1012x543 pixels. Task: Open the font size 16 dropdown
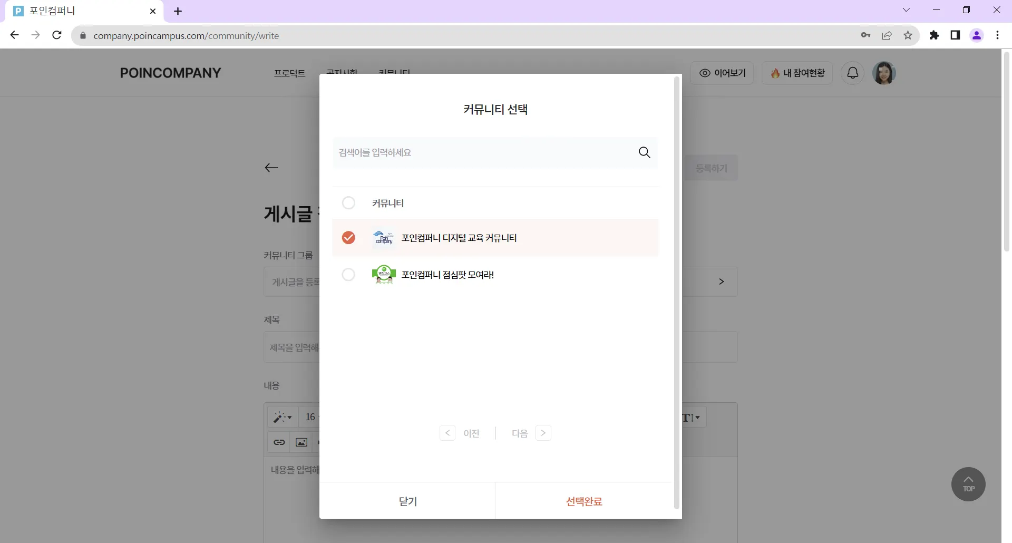312,417
